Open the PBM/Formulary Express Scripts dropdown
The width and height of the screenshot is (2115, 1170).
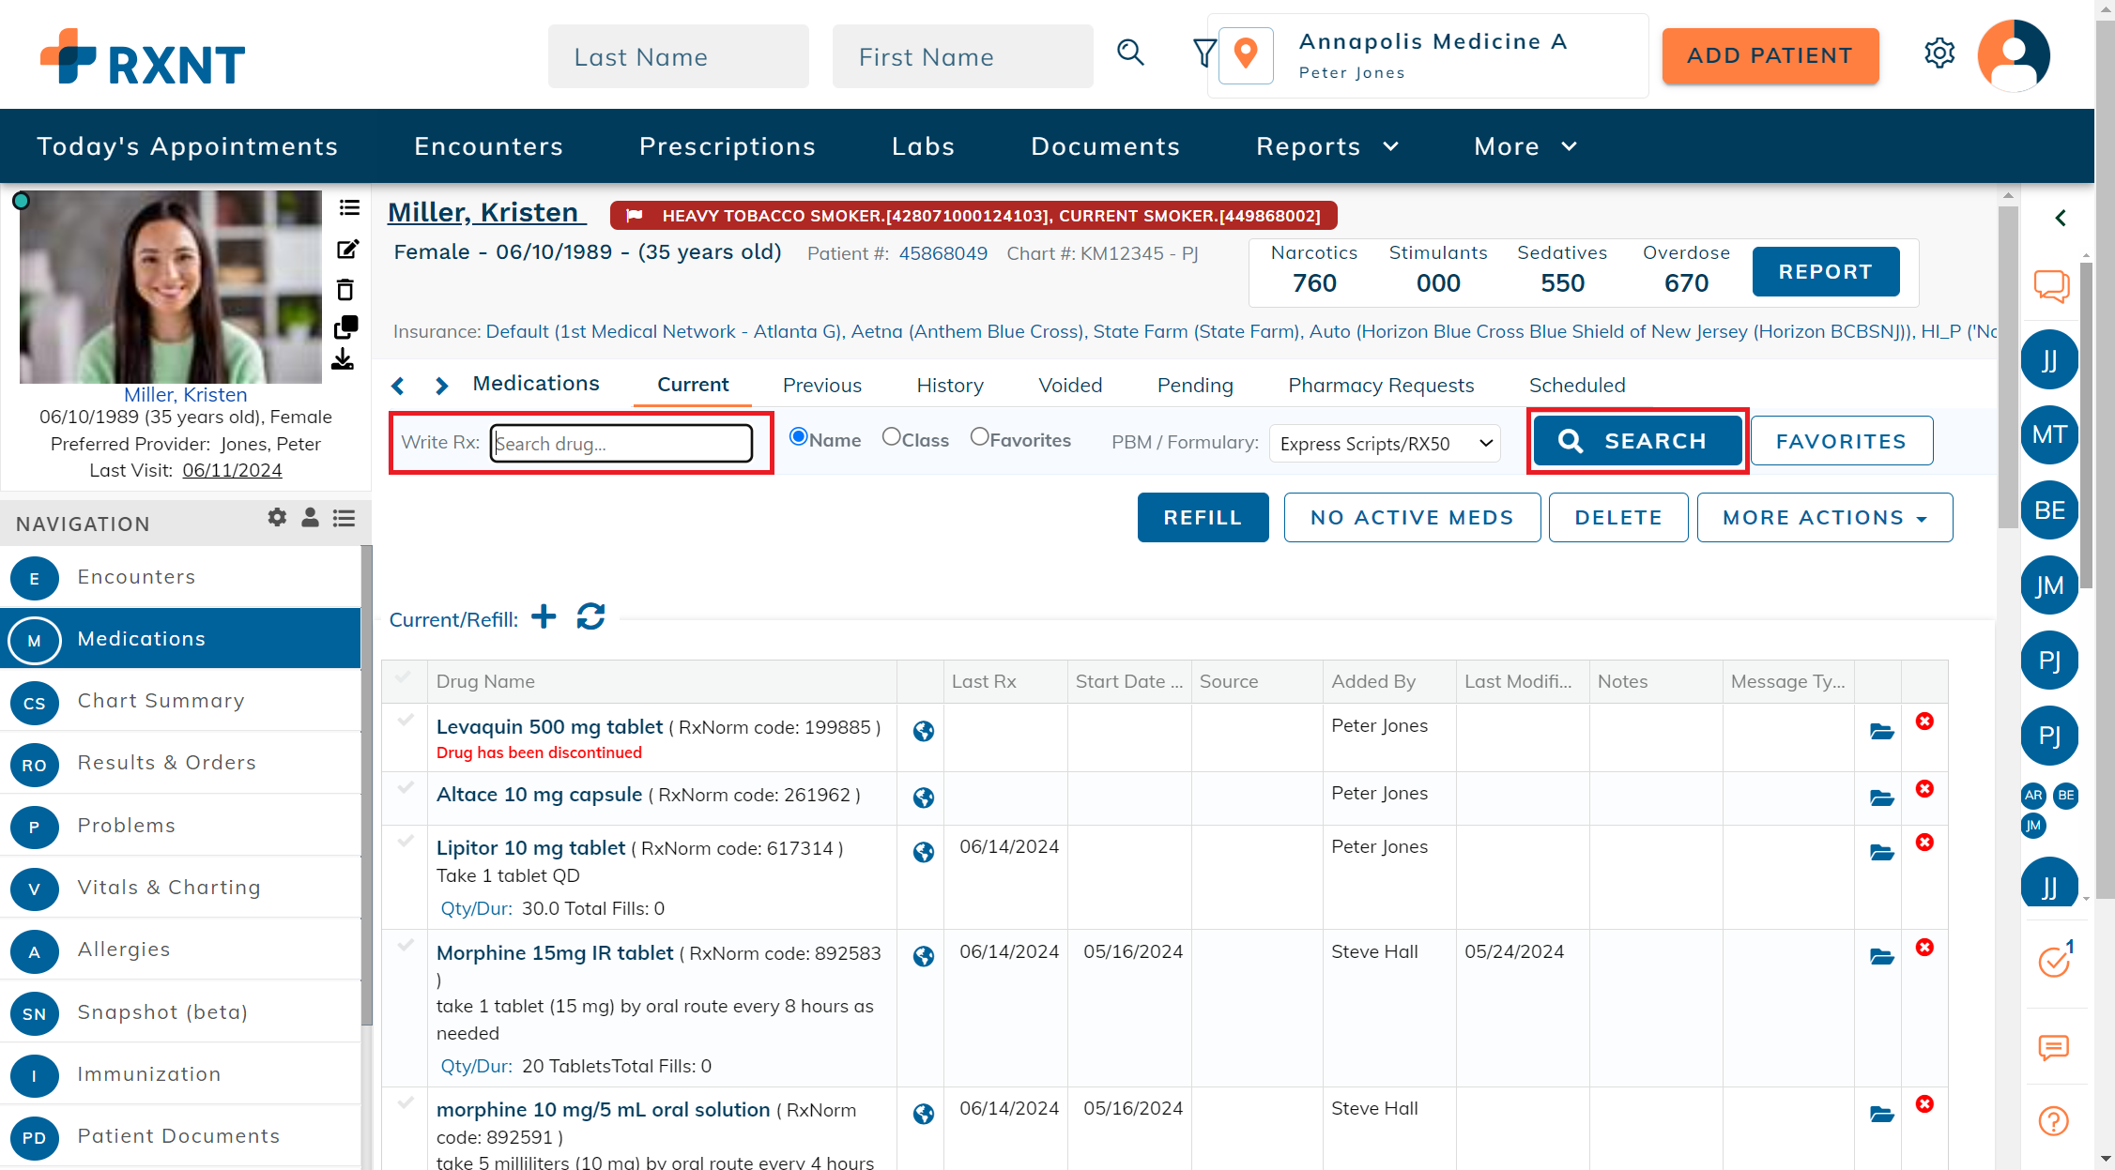click(x=1384, y=443)
